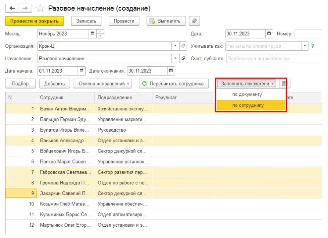Screen dimensions: 328x238
Task: Click the Пересчитать сотрудника button
Action: coord(173,84)
